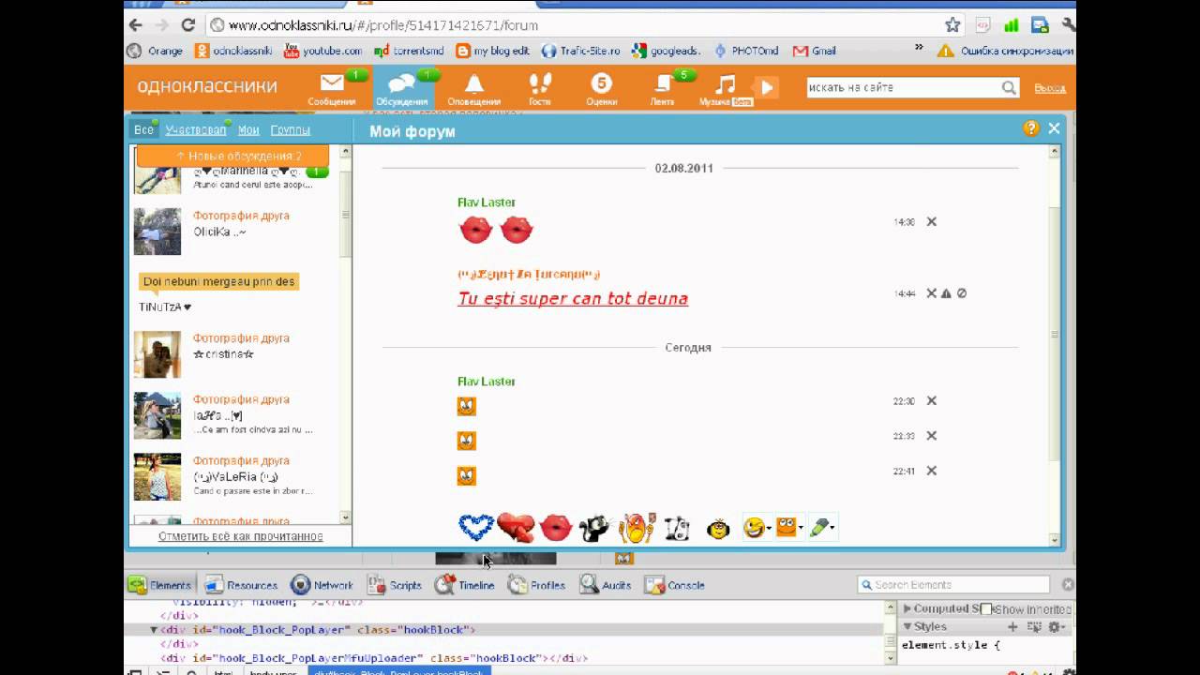
Task: Switch to the Мои tab
Action: pyautogui.click(x=248, y=130)
